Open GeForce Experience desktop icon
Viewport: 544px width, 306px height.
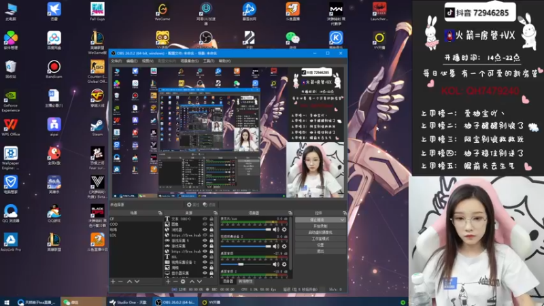tap(11, 101)
